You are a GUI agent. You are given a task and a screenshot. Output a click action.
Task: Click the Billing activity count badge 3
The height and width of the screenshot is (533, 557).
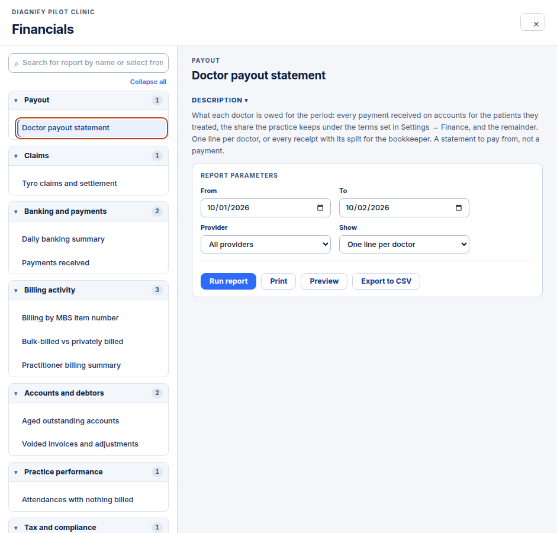[157, 290]
